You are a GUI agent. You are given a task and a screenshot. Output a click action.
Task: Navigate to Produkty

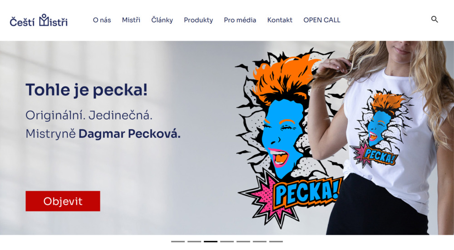[x=198, y=20]
